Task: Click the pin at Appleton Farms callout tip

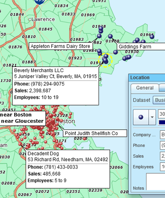Action: coord(99,36)
